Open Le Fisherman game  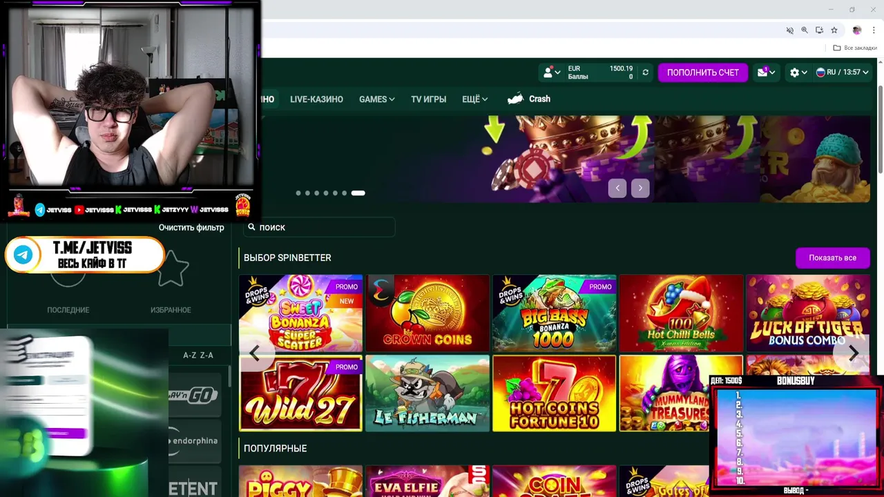coord(427,393)
